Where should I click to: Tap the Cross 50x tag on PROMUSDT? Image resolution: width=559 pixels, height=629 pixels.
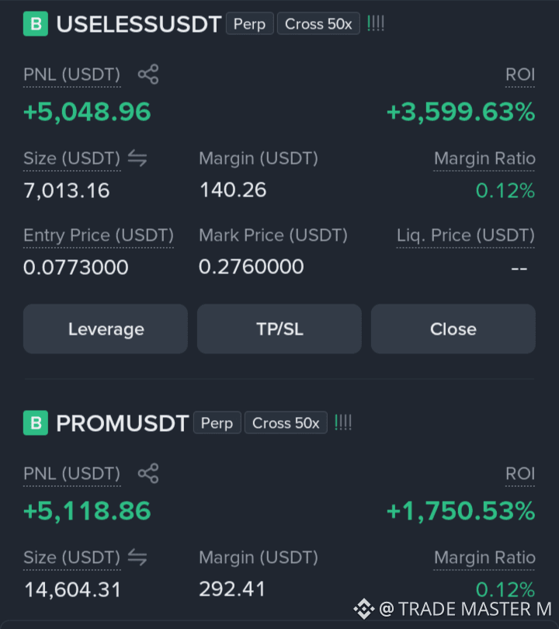pos(286,422)
